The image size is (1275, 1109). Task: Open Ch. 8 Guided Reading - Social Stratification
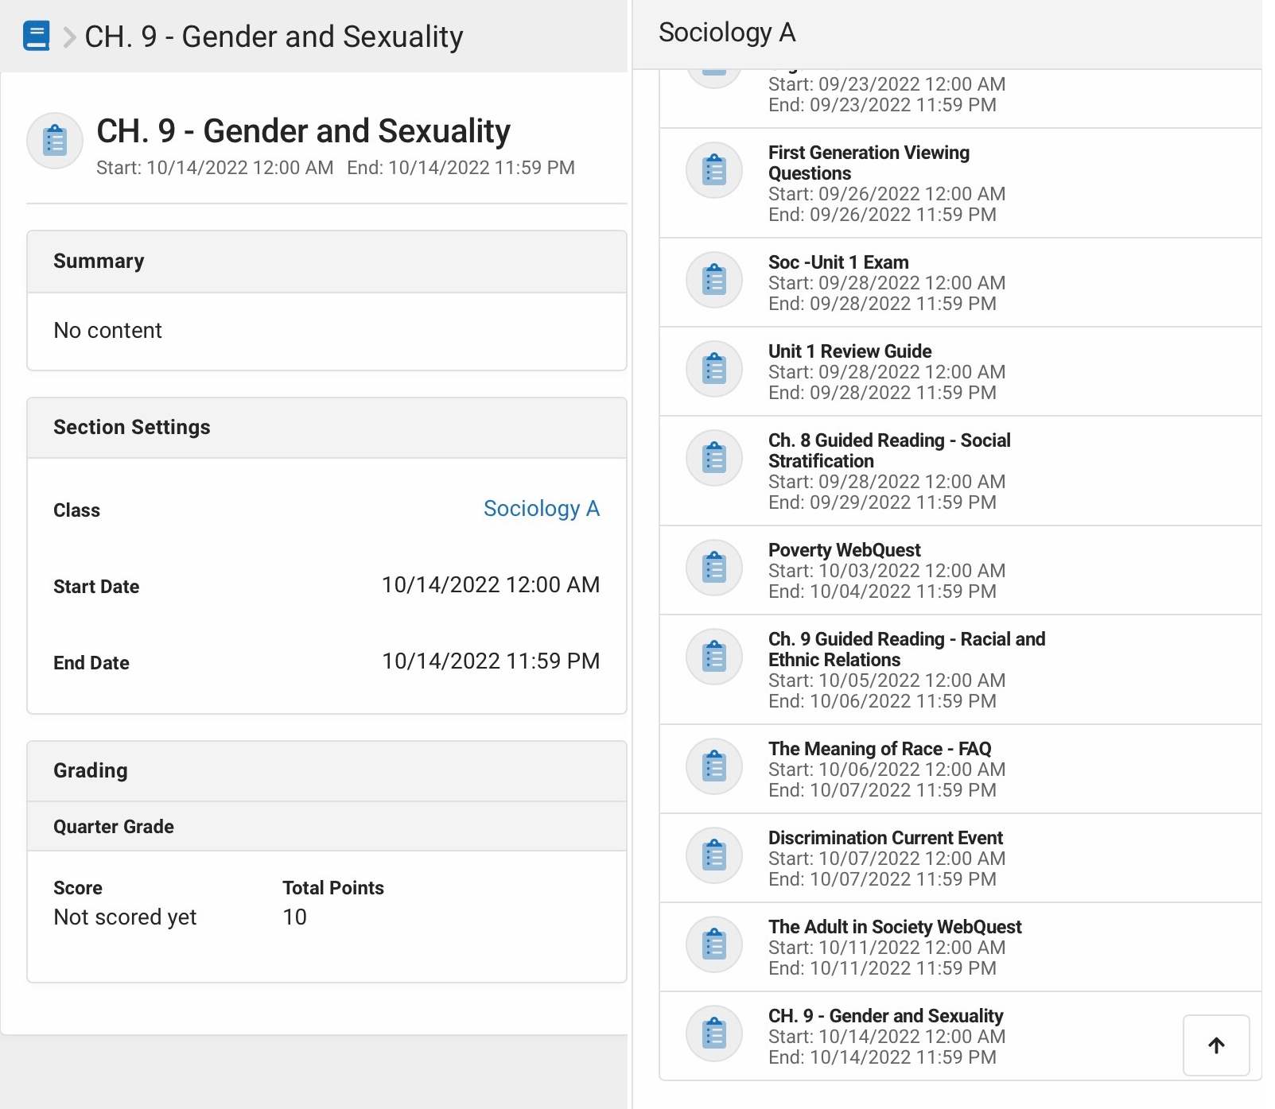(x=888, y=450)
